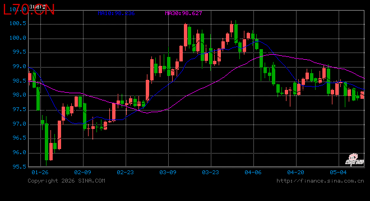
Task: Click the MA10:98.236 indicator label
Action: coord(116,13)
